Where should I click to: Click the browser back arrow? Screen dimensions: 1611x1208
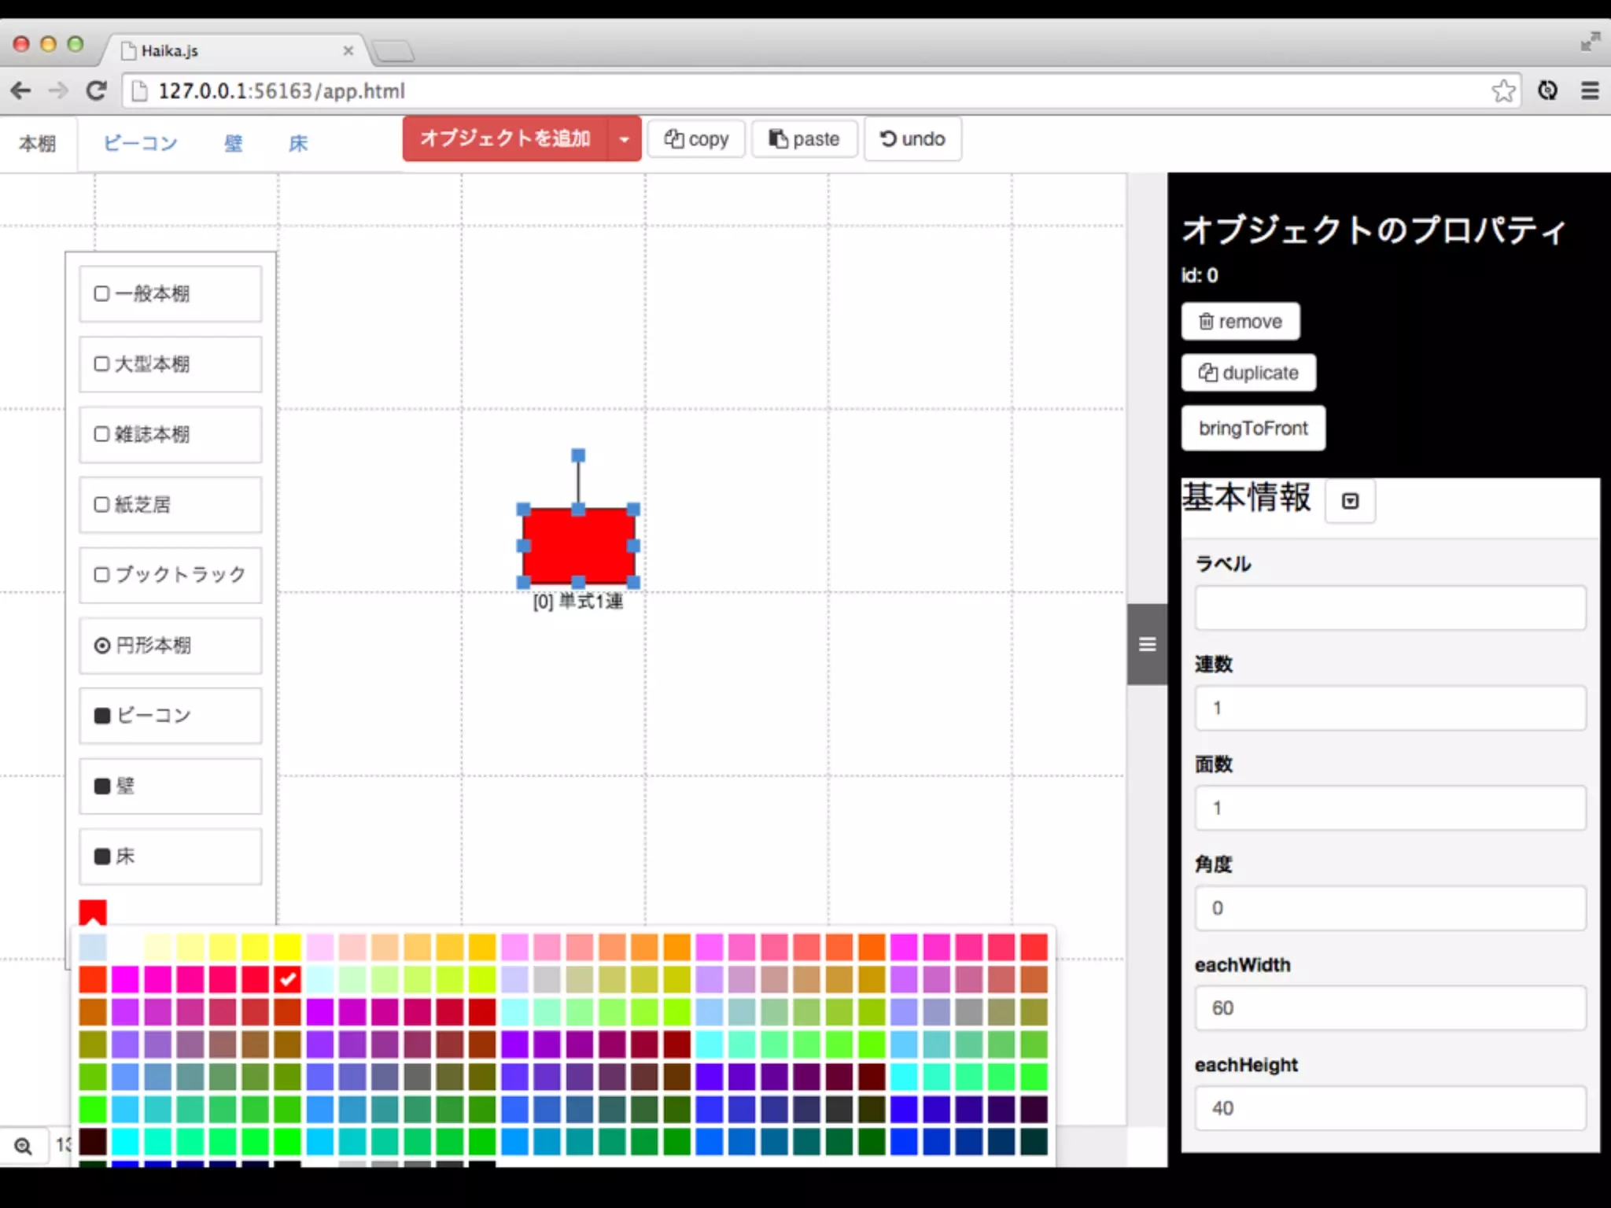pos(21,91)
